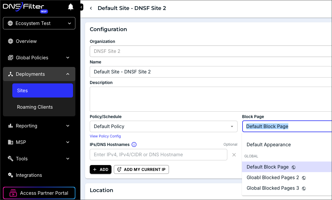Click the Integrations gears icon
The width and height of the screenshot is (332, 200).
[x=11, y=175]
